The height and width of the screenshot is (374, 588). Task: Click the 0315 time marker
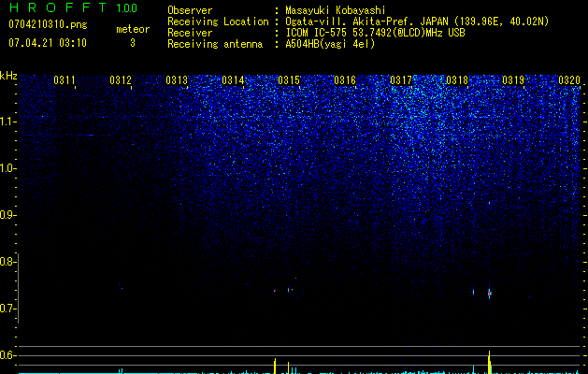point(289,80)
